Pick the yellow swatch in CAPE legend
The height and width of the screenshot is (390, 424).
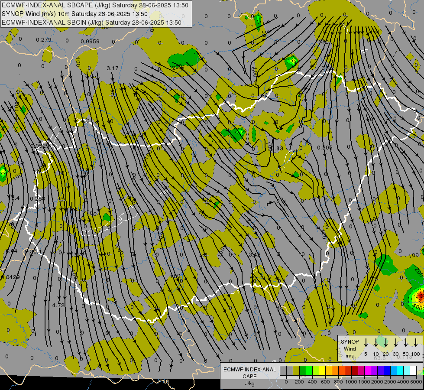(x=322, y=370)
